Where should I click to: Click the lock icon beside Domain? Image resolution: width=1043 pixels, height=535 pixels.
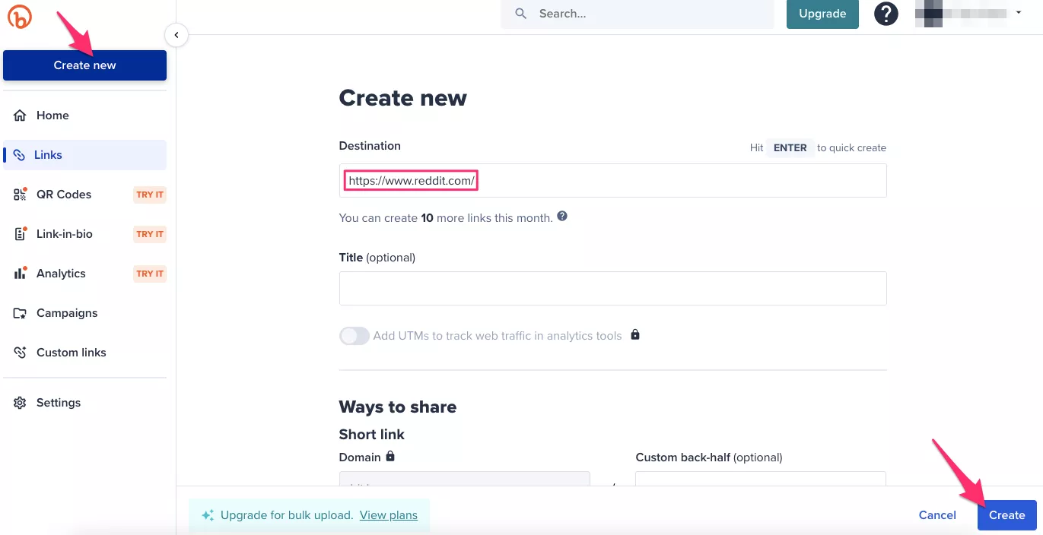point(390,456)
